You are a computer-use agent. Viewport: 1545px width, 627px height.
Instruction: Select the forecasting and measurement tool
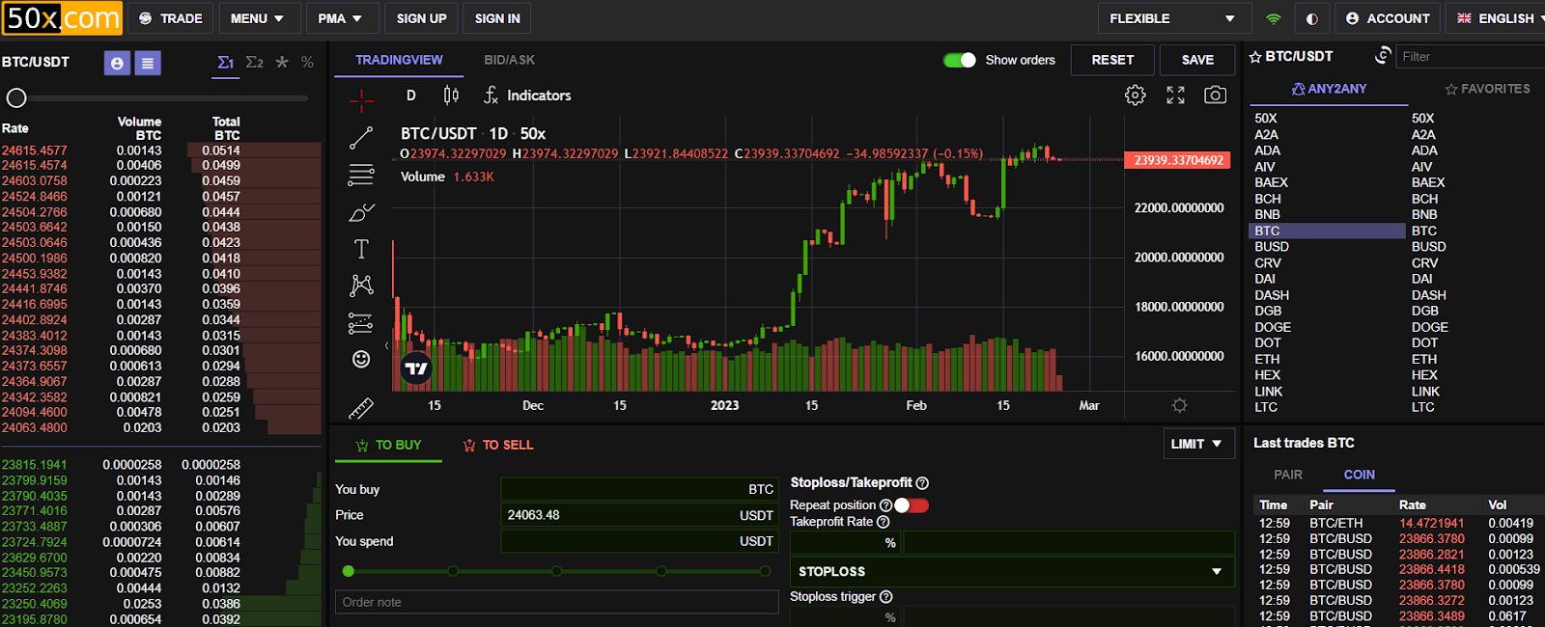tap(361, 323)
